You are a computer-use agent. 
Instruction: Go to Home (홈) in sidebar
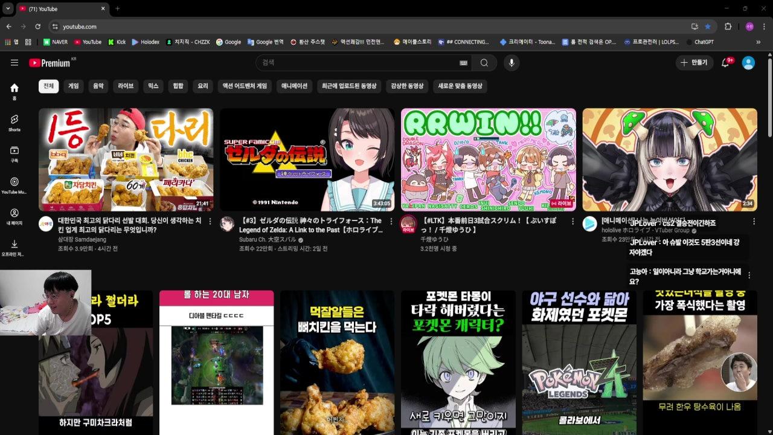[14, 91]
